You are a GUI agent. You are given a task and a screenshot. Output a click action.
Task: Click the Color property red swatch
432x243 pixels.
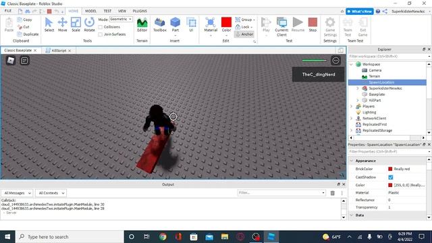pyautogui.click(x=390, y=185)
